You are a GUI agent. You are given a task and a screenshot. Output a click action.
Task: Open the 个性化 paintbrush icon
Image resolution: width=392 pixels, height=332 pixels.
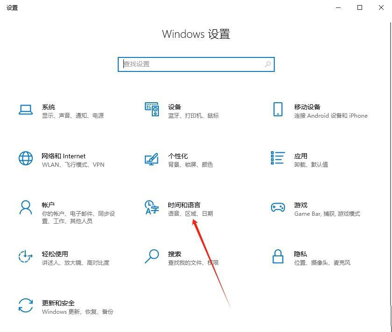click(x=152, y=159)
